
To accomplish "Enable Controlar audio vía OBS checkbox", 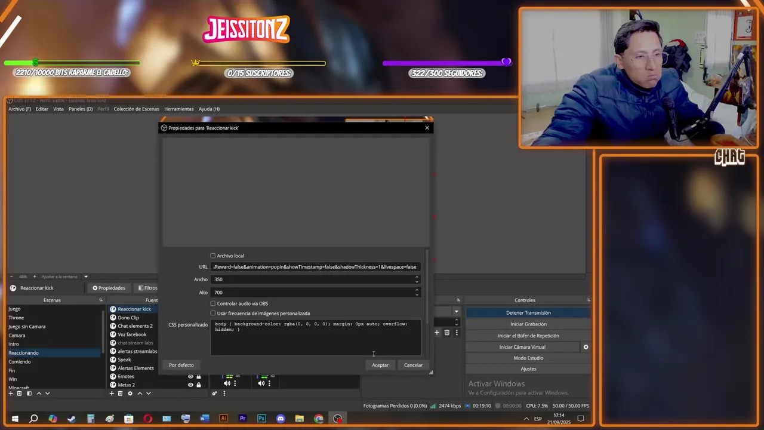I will pyautogui.click(x=213, y=303).
